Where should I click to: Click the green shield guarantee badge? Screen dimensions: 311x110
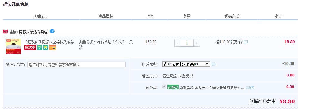click(46, 48)
